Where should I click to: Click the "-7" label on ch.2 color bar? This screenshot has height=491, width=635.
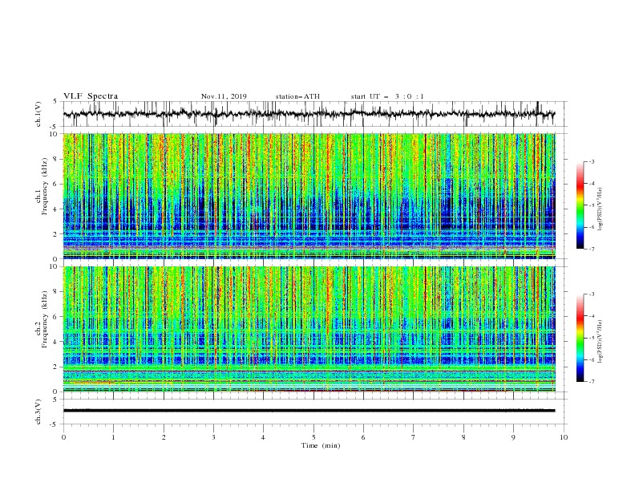click(592, 382)
